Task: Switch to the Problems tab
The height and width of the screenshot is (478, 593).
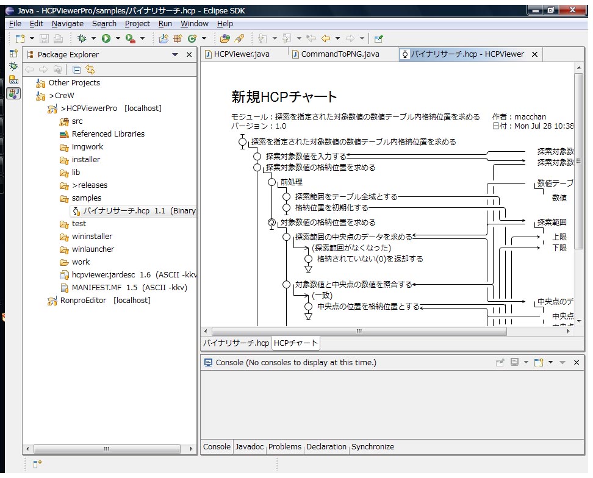Action: 285,447
